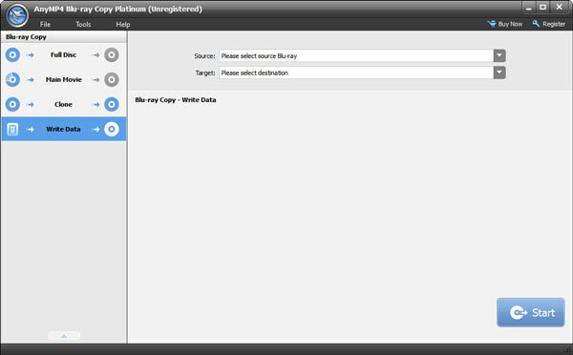Open the Tools menu

click(83, 24)
